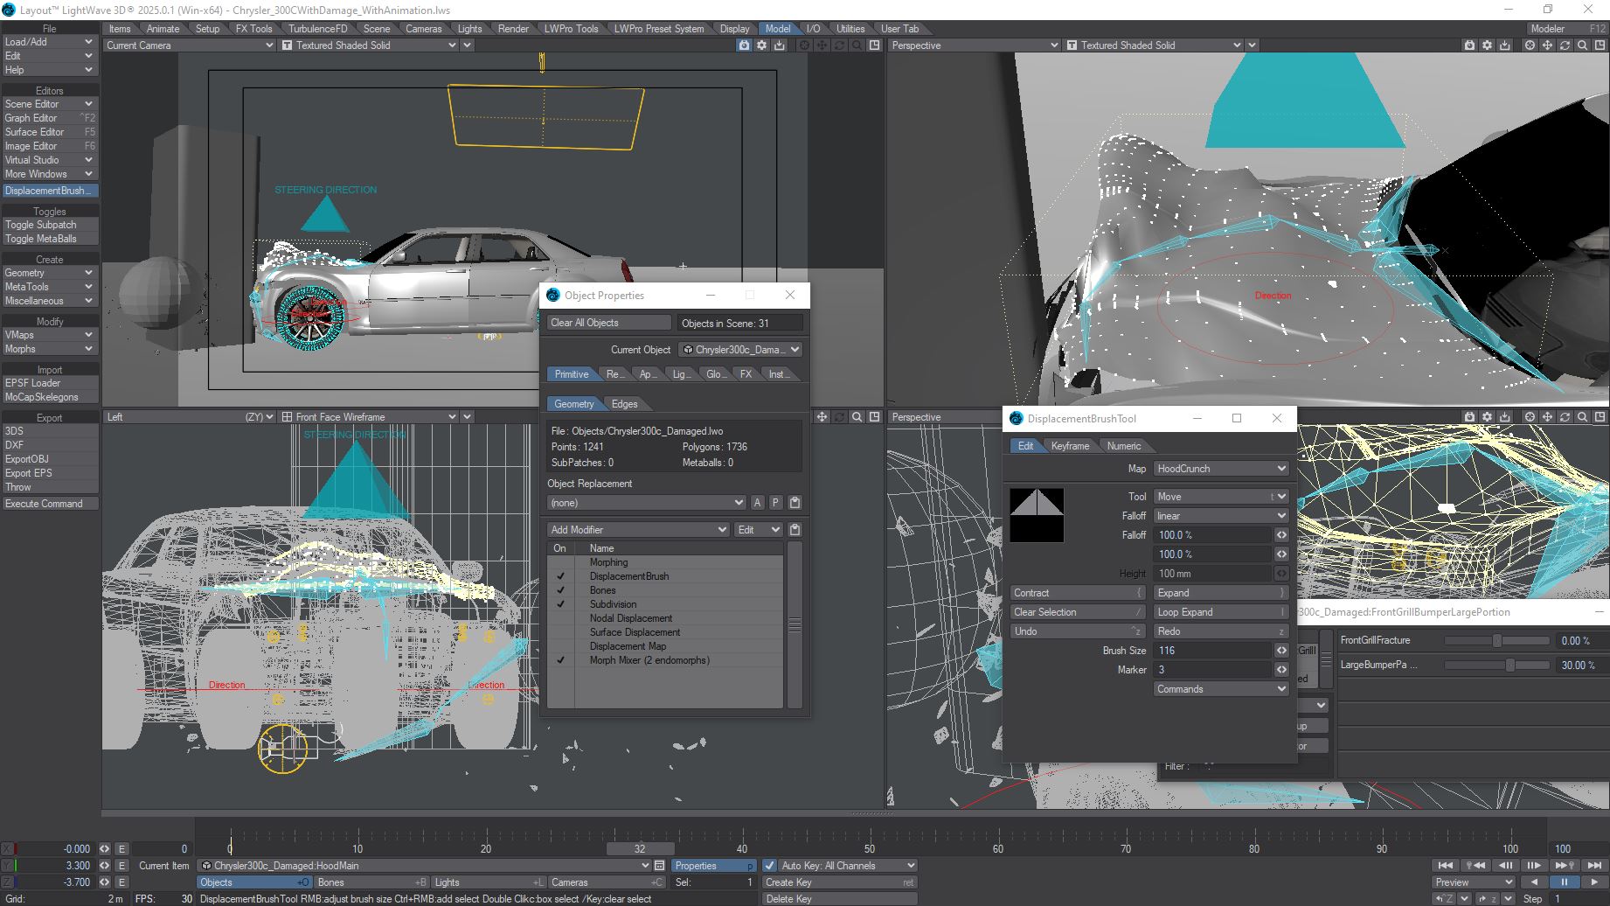Screen dimensions: 1610x906
Task: Open viewport settings gear in Current Camera view
Action: pos(761,45)
